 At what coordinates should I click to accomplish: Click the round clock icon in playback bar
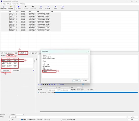click(x=52, y=84)
